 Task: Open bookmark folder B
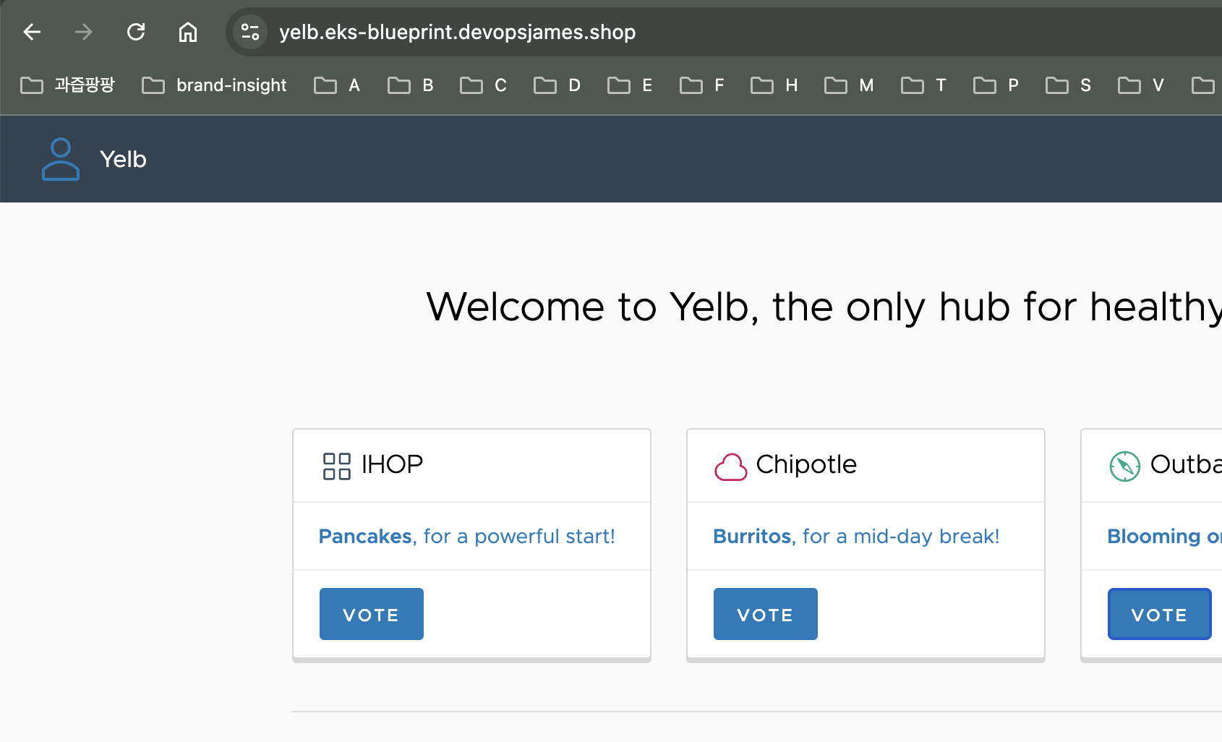(x=411, y=85)
